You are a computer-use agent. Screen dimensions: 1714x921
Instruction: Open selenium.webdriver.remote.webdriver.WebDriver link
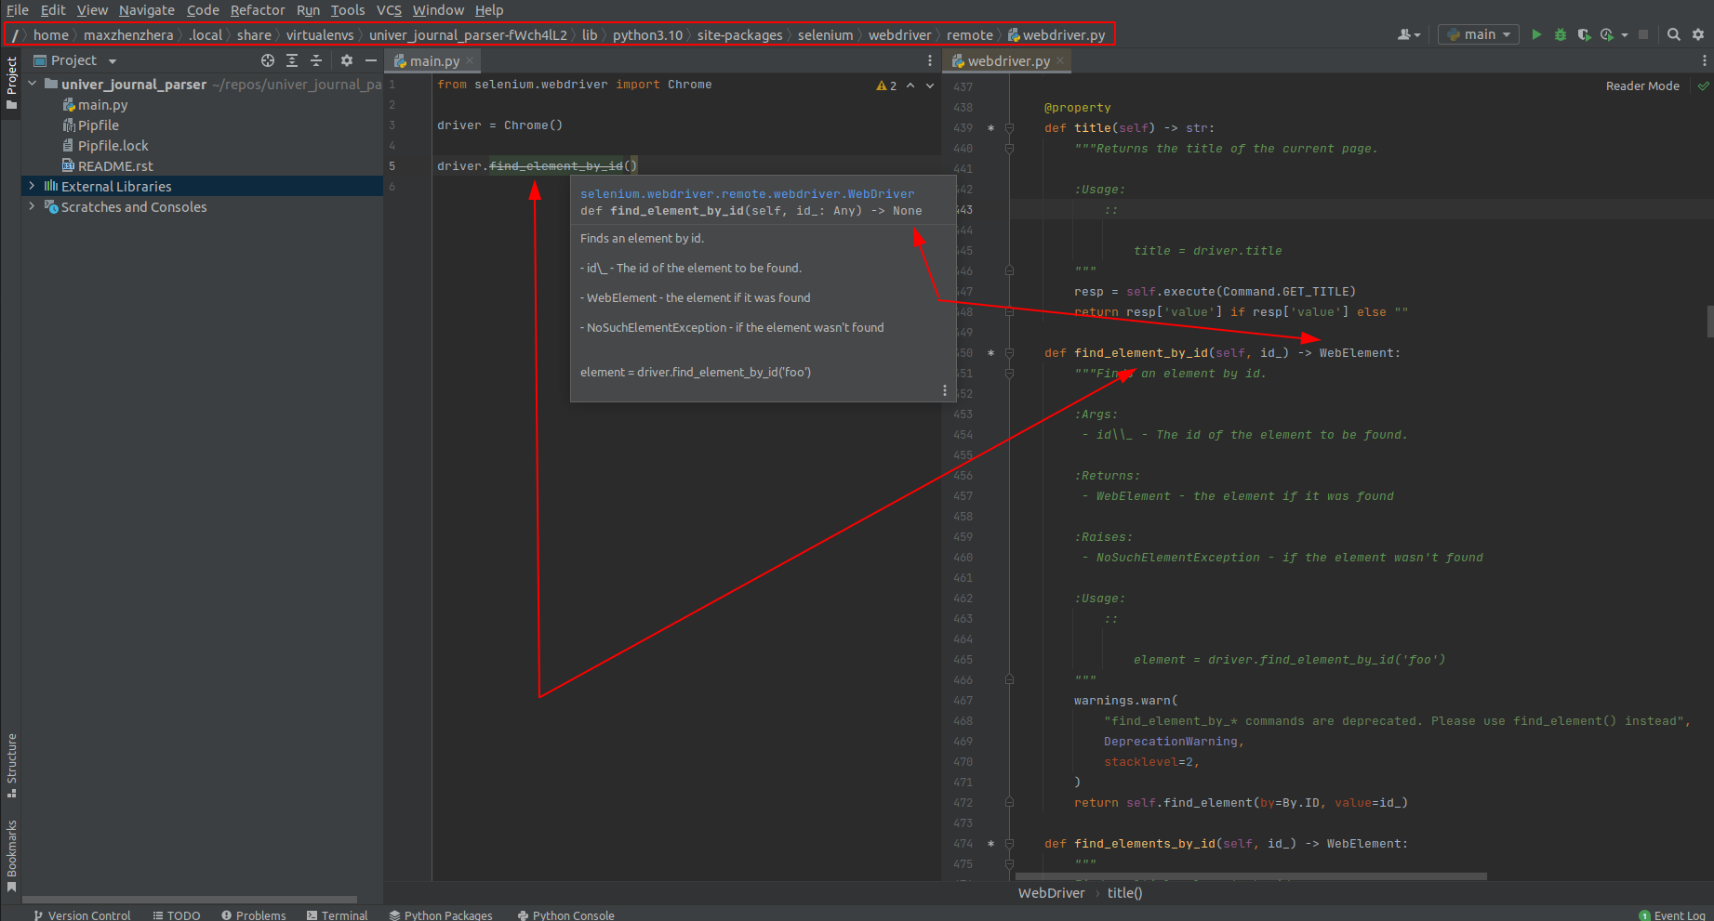[747, 193]
